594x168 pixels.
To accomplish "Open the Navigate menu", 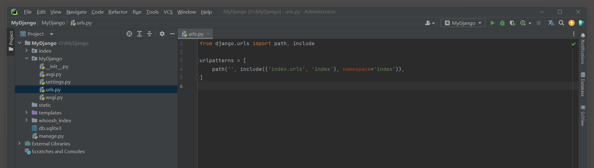I will [76, 12].
